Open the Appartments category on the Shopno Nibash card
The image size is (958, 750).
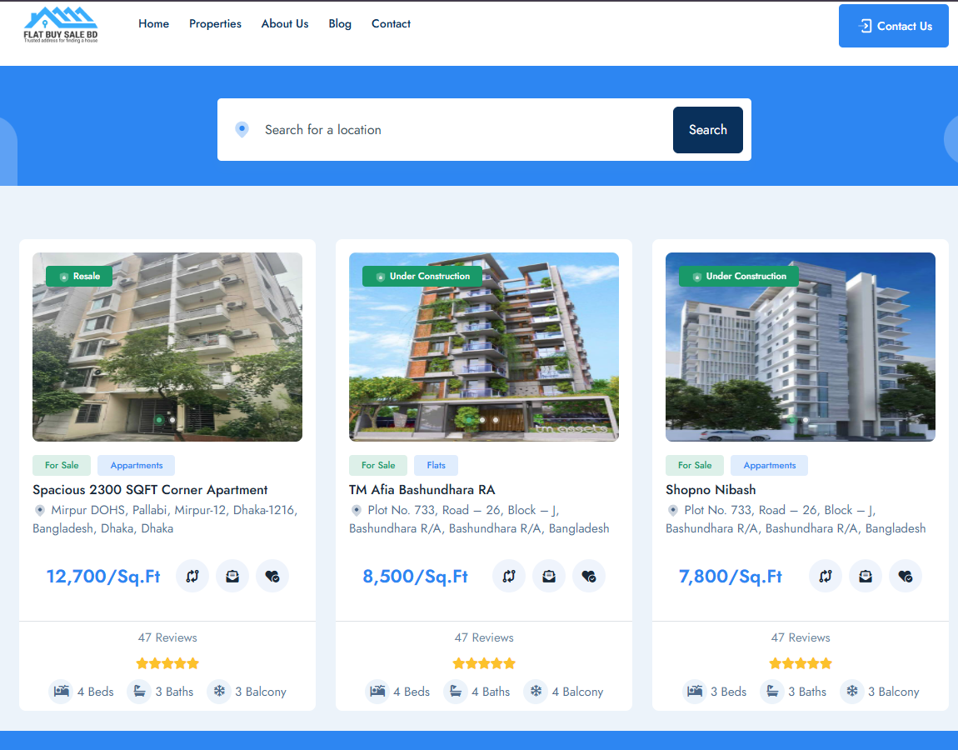coord(769,465)
